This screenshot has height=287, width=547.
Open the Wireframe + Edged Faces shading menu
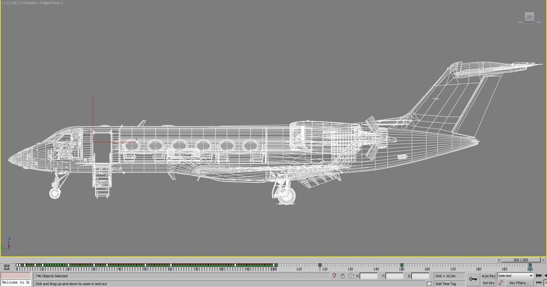[x=41, y=3]
